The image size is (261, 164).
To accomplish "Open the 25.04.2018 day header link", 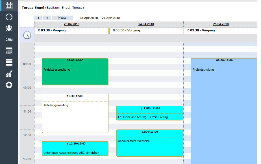I will coord(221,24).
